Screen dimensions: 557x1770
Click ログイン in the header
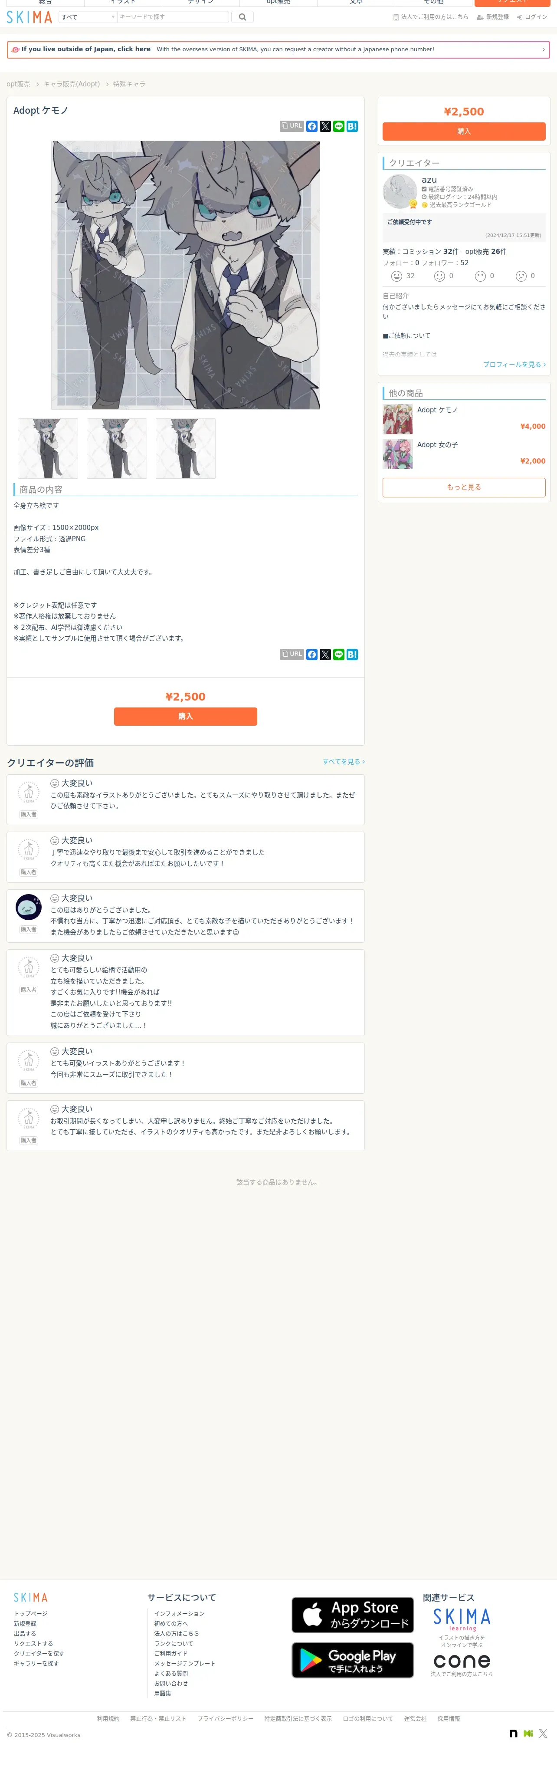point(532,17)
